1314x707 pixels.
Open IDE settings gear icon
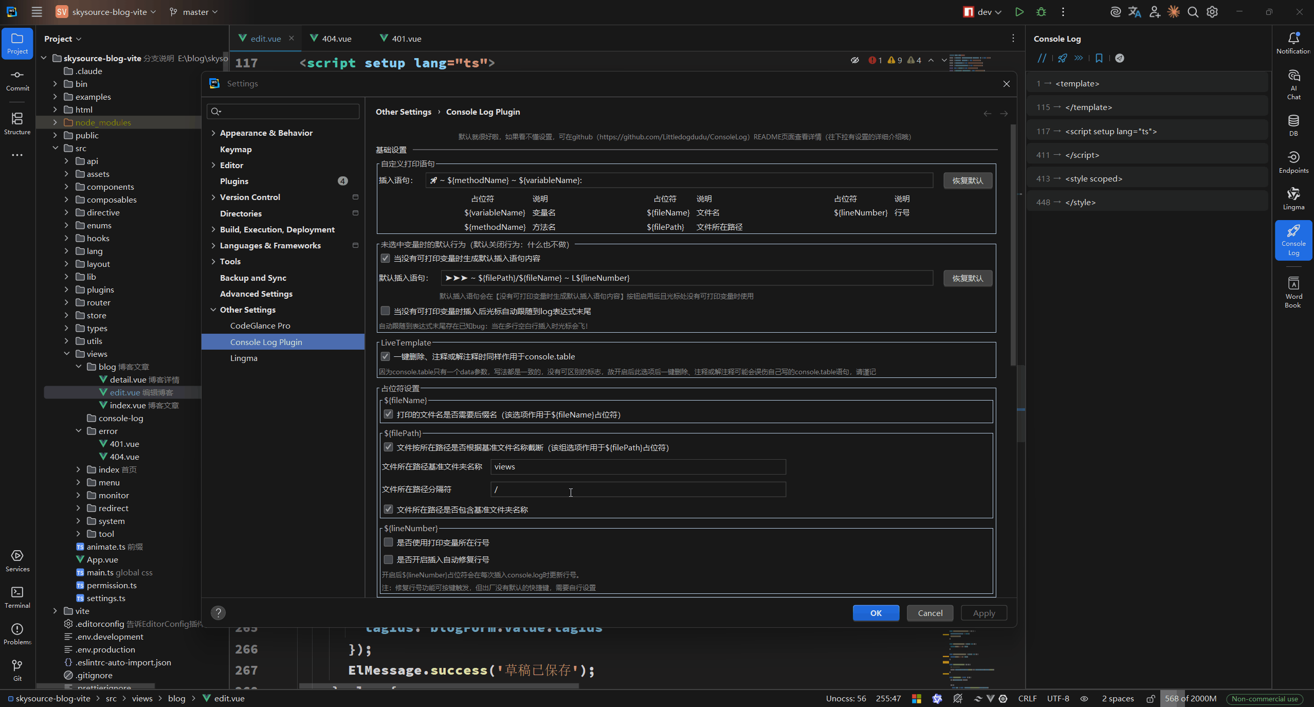(1212, 12)
